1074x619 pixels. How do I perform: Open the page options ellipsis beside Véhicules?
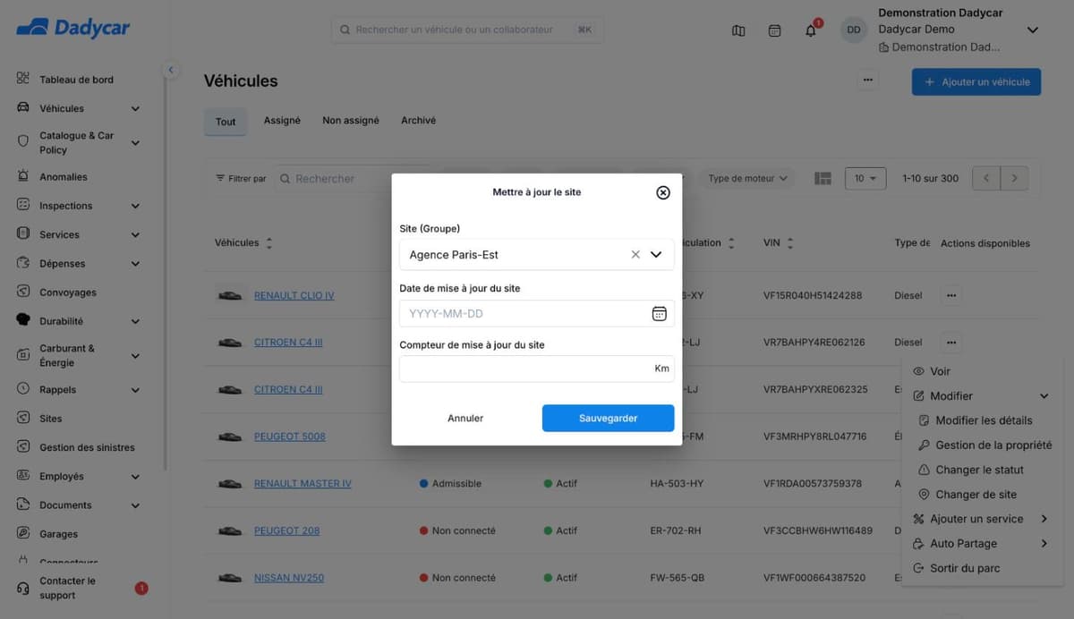click(x=867, y=81)
